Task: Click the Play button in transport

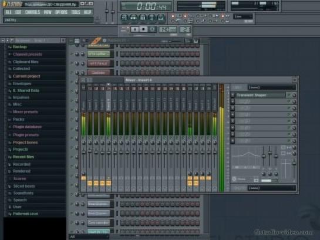Action: point(134,29)
